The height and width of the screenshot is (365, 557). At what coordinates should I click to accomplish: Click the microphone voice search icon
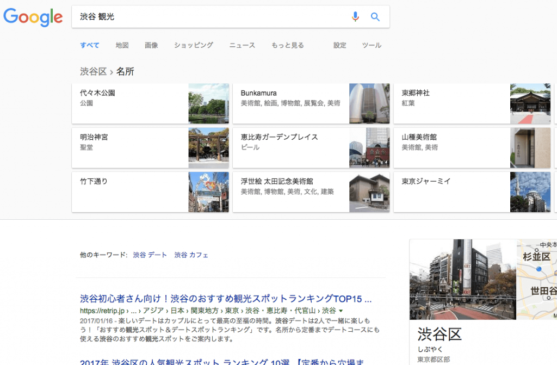355,17
